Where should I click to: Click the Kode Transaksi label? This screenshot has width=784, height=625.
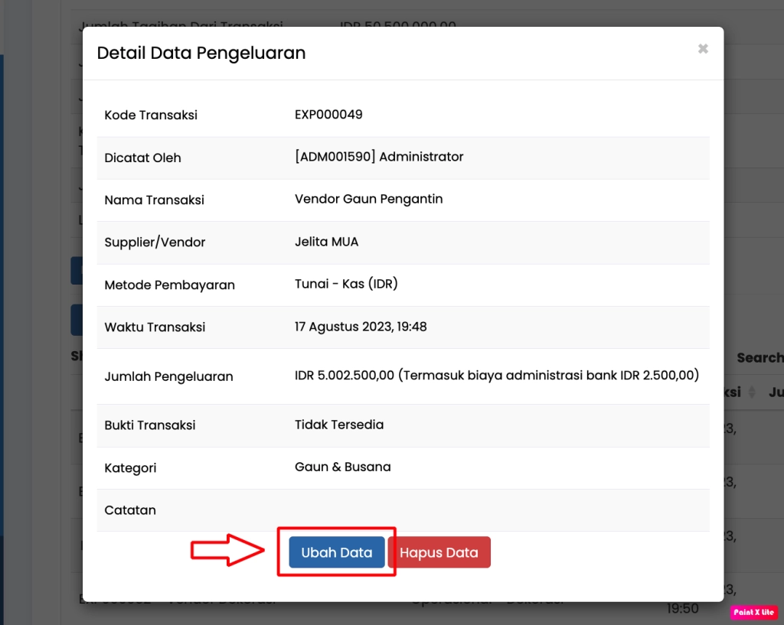(x=151, y=116)
